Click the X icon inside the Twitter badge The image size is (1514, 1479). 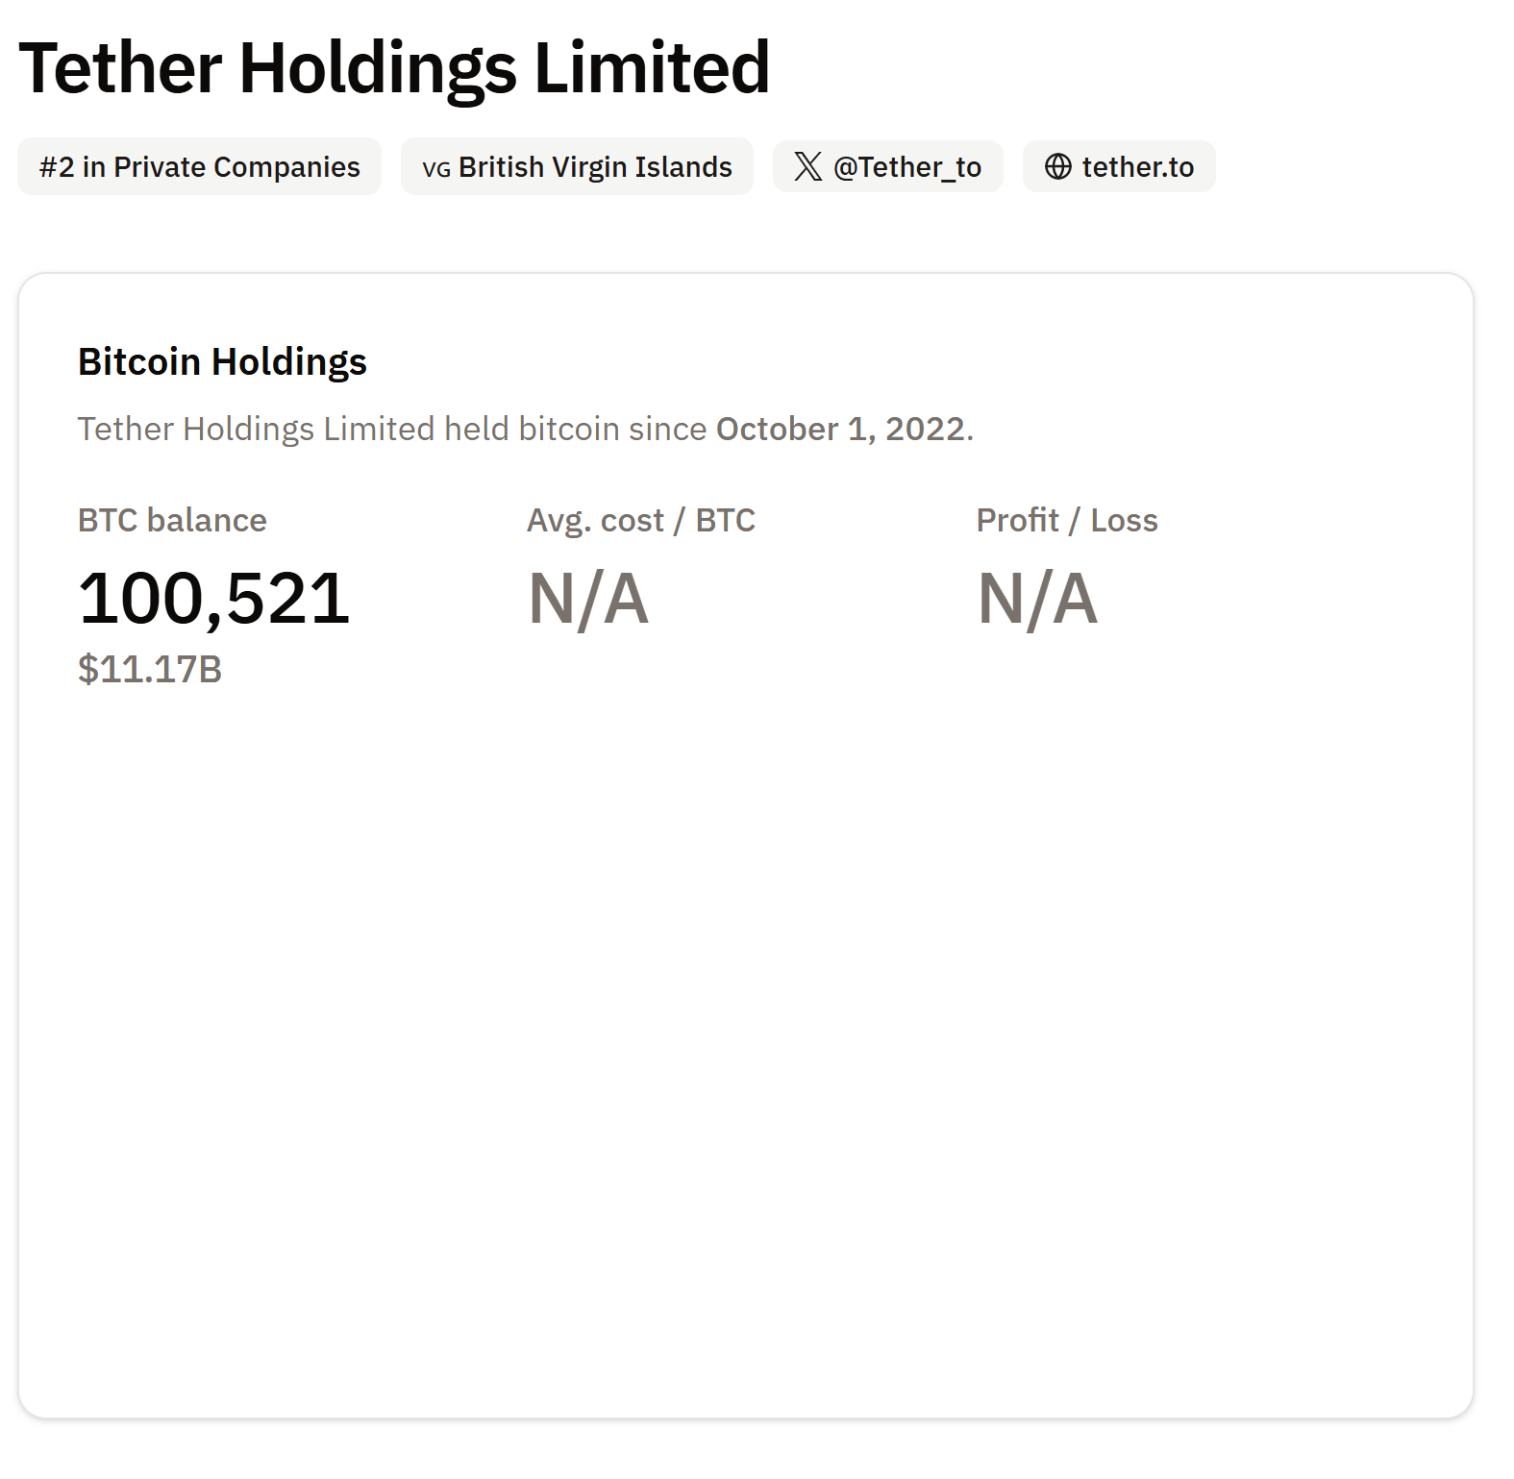point(807,166)
